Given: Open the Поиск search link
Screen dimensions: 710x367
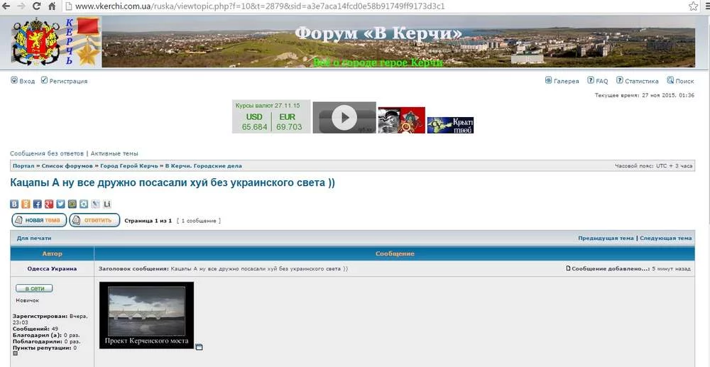Looking at the screenshot, I should click(x=684, y=82).
